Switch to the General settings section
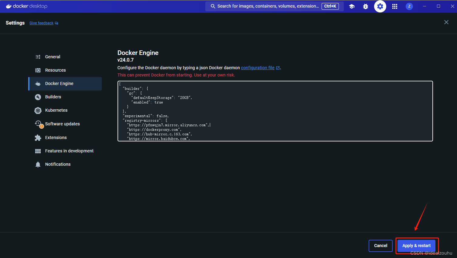The image size is (457, 258). [x=53, y=57]
